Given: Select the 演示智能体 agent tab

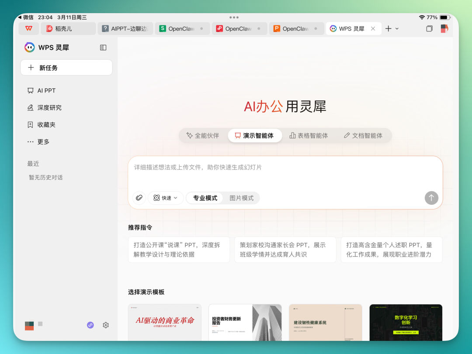Looking at the screenshot, I should (x=255, y=136).
